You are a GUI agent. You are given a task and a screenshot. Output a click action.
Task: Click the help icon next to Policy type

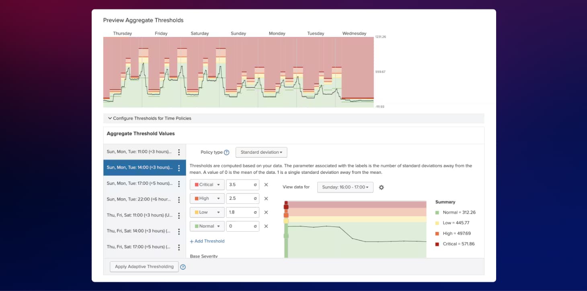pos(226,152)
